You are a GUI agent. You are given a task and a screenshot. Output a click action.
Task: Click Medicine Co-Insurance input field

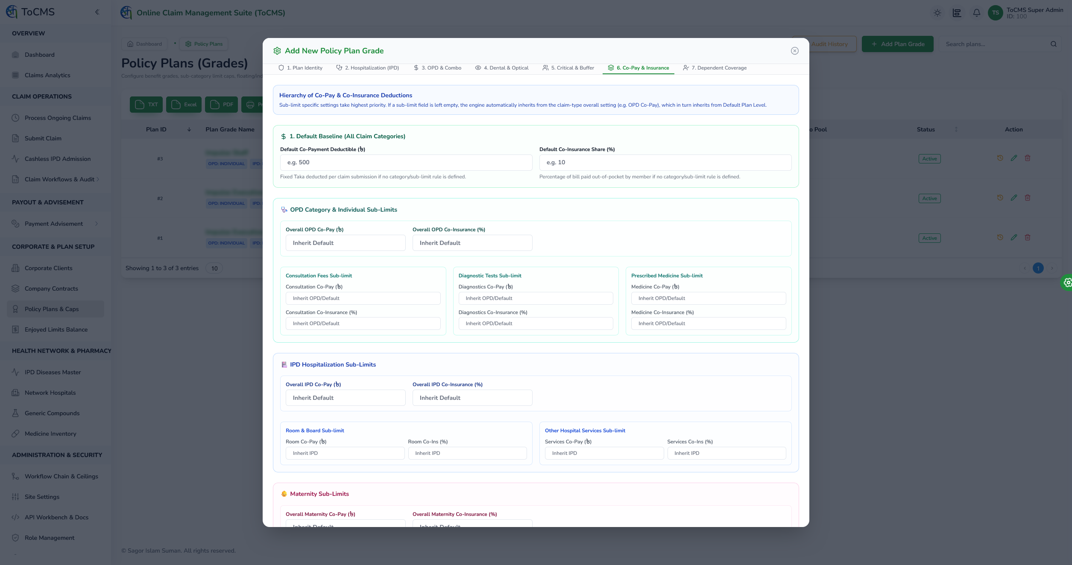click(x=709, y=323)
